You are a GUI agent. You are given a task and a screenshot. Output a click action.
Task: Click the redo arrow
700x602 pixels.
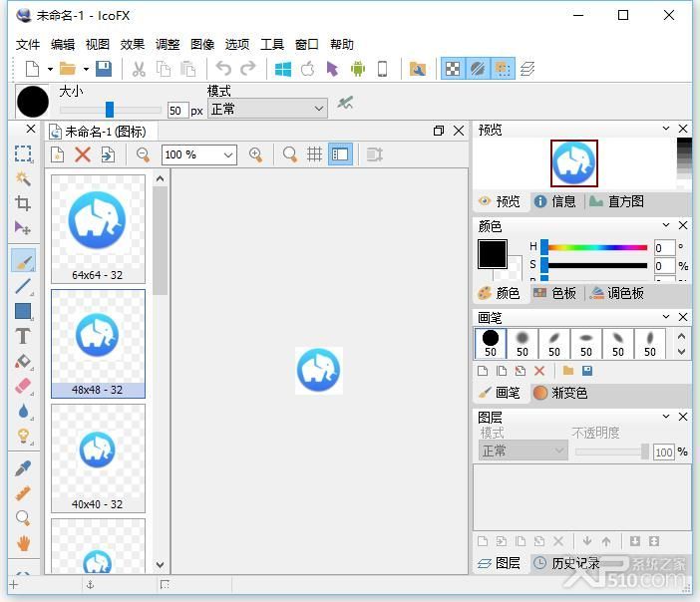[247, 69]
